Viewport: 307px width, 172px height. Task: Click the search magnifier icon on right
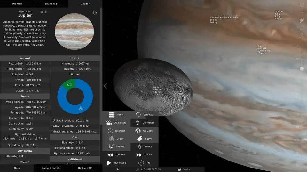(x=302, y=28)
